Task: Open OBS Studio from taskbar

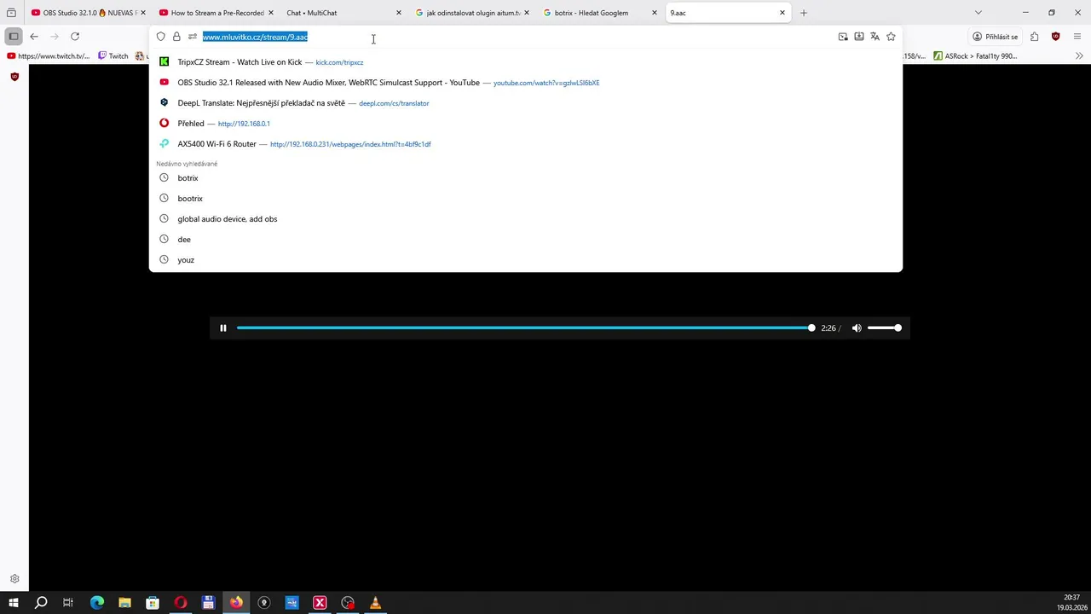Action: click(348, 603)
